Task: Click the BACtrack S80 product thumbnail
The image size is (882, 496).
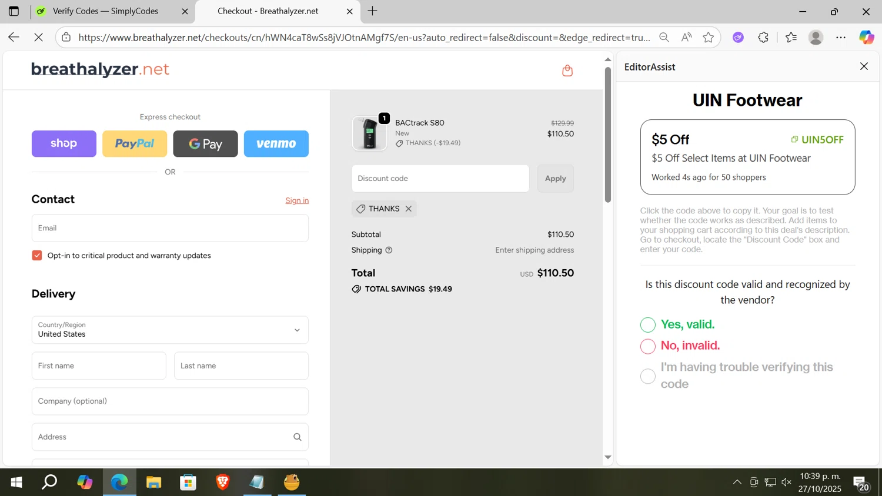Action: click(369, 133)
